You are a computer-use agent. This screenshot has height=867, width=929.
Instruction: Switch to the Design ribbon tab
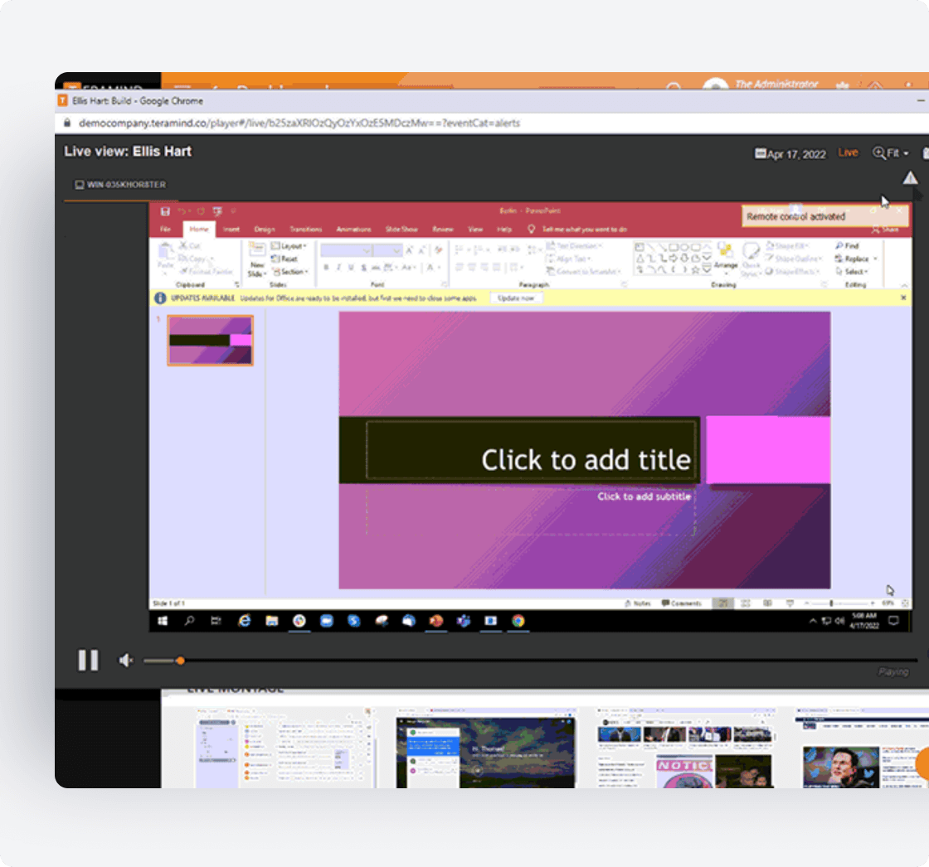click(x=265, y=229)
